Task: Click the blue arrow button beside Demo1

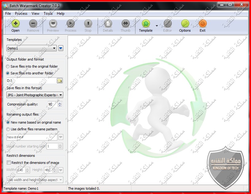Action: 61,48
